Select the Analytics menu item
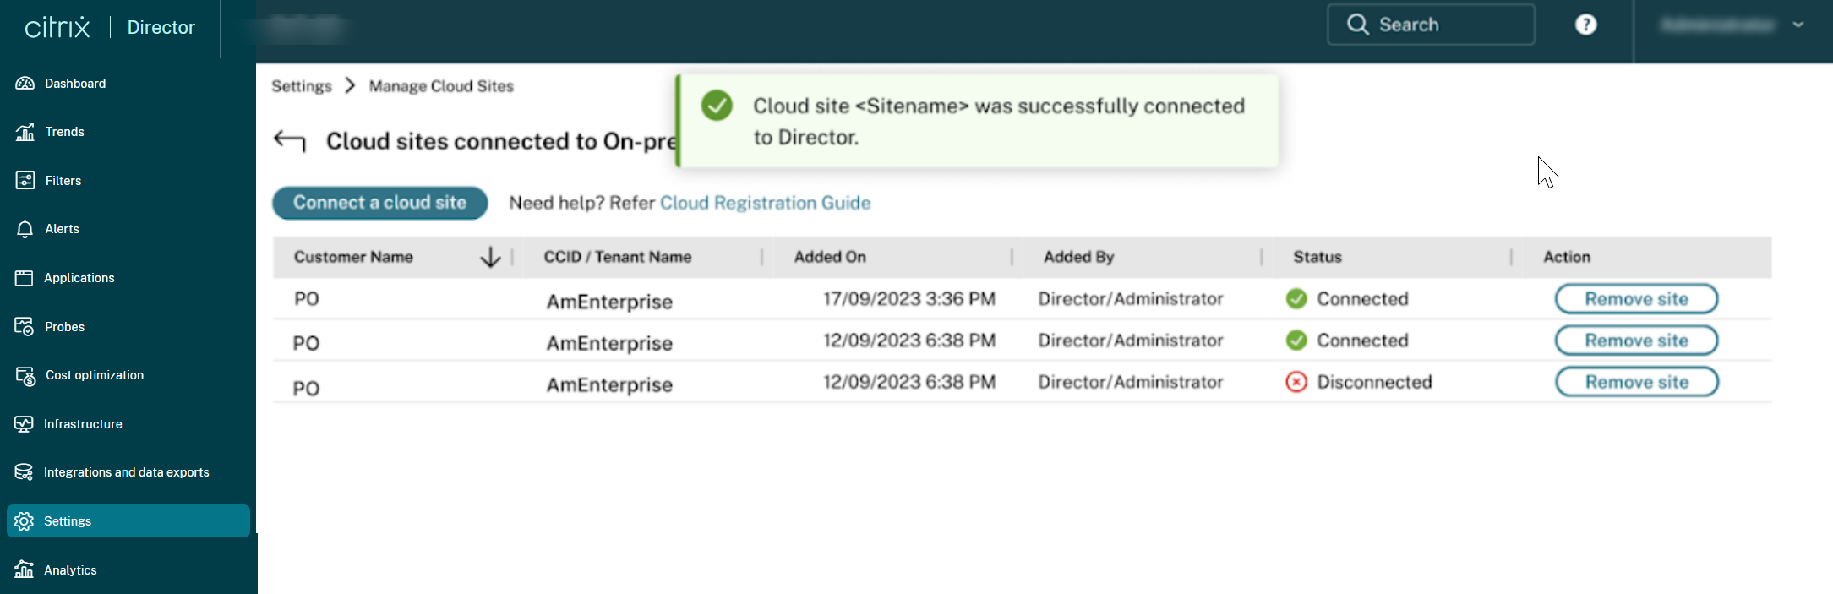The image size is (1833, 594). coord(70,570)
